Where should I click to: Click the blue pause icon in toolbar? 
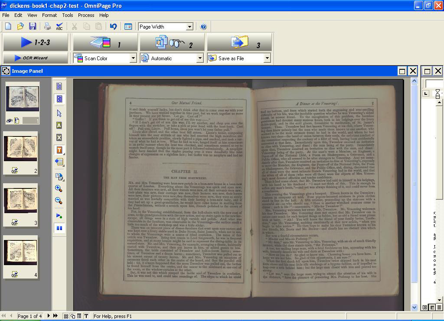point(59,228)
